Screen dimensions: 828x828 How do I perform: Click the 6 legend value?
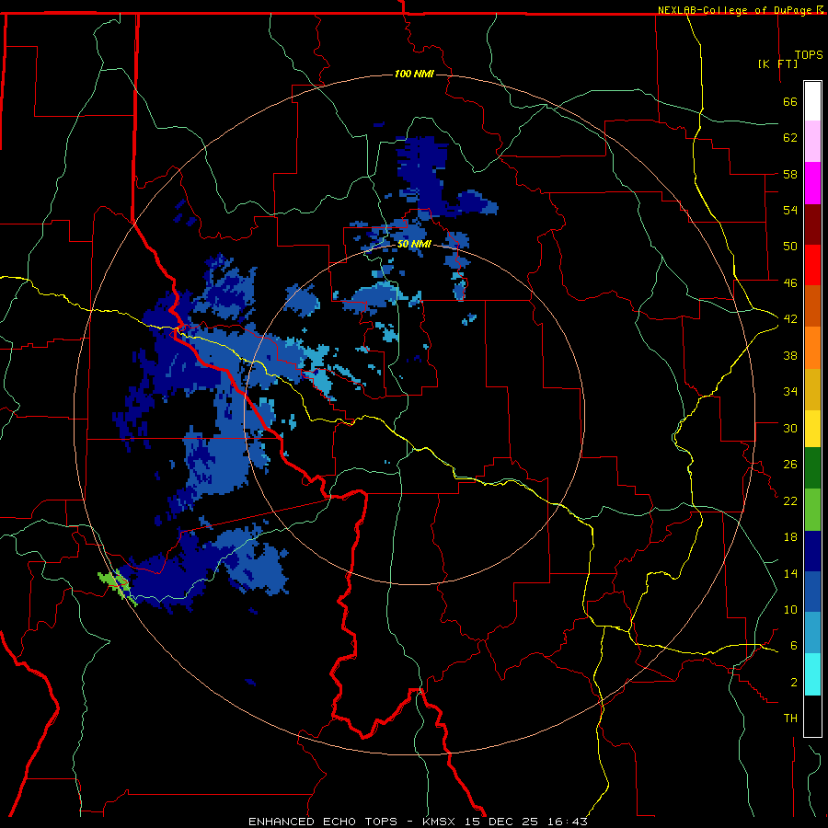[794, 646]
